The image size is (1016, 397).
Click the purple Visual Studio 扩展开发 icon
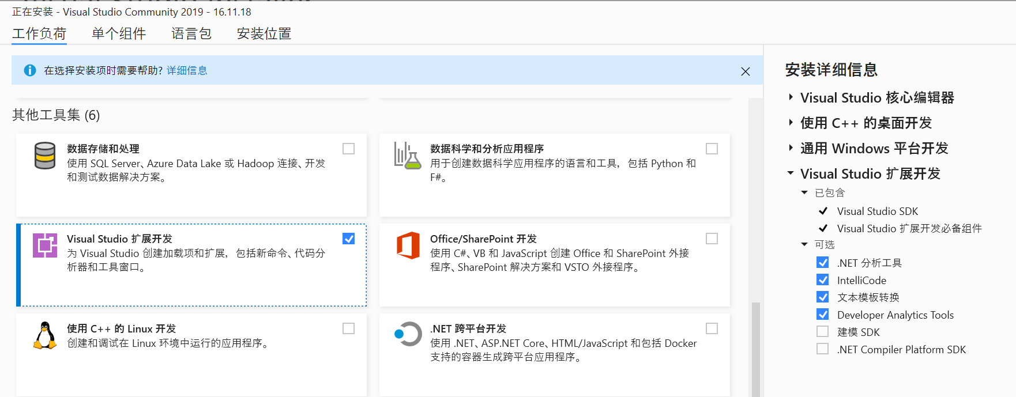click(x=45, y=245)
